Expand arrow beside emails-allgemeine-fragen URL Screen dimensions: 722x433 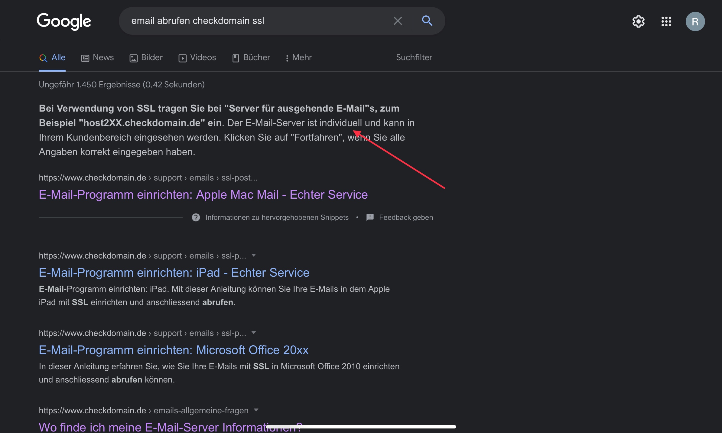pyautogui.click(x=256, y=410)
